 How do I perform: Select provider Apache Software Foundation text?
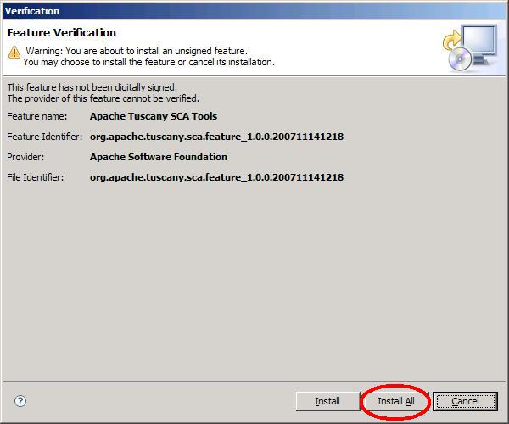pos(159,157)
